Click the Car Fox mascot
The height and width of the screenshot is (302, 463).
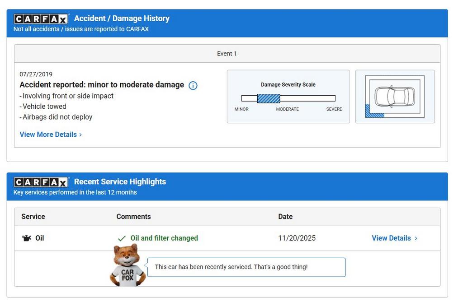tap(128, 265)
